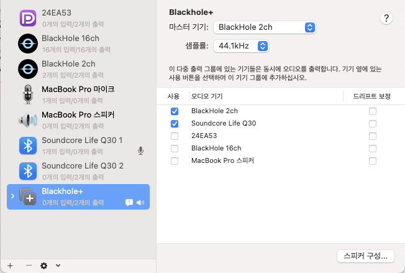Click the Blackhole+ multi-output device icon
Image resolution: width=405 pixels, height=273 pixels.
tap(28, 197)
